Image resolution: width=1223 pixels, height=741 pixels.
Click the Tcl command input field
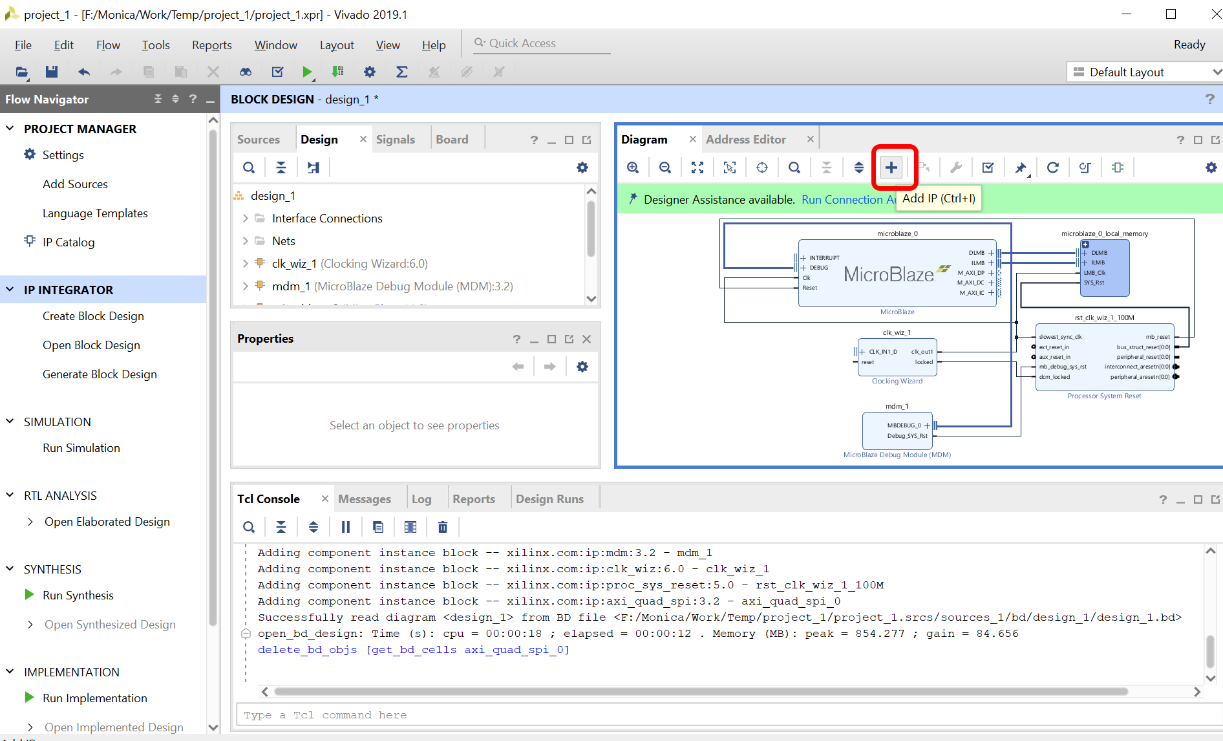tap(729, 715)
